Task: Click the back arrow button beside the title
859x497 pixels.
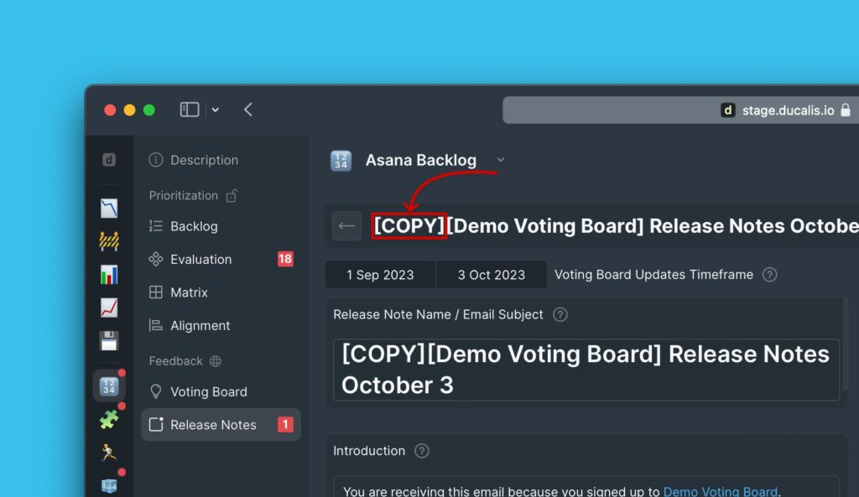Action: 346,225
